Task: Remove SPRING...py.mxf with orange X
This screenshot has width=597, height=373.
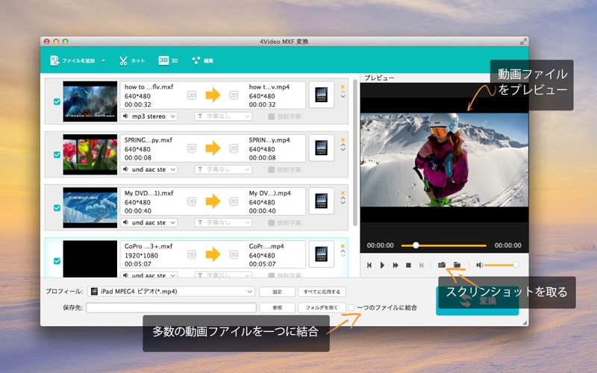Action: point(343,140)
